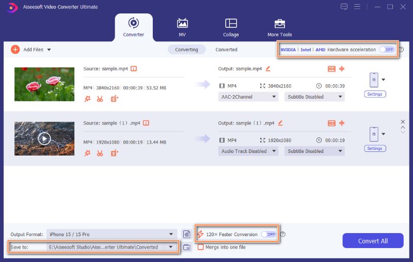Open effects editor for sample.mp4
The image size is (413, 262).
point(87,99)
